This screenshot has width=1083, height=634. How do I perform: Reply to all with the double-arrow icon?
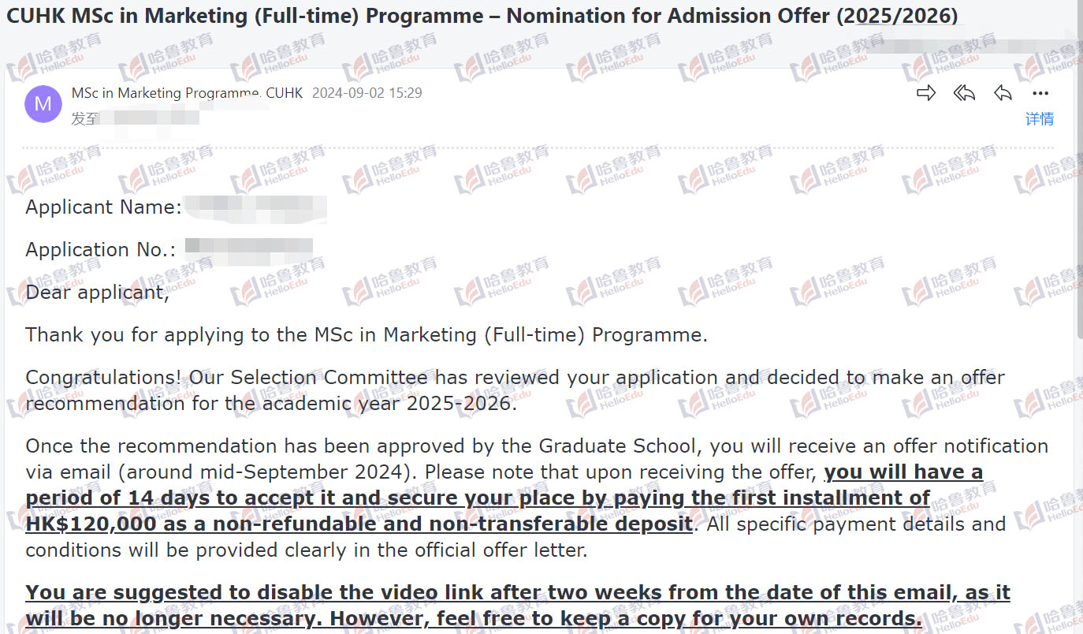964,93
